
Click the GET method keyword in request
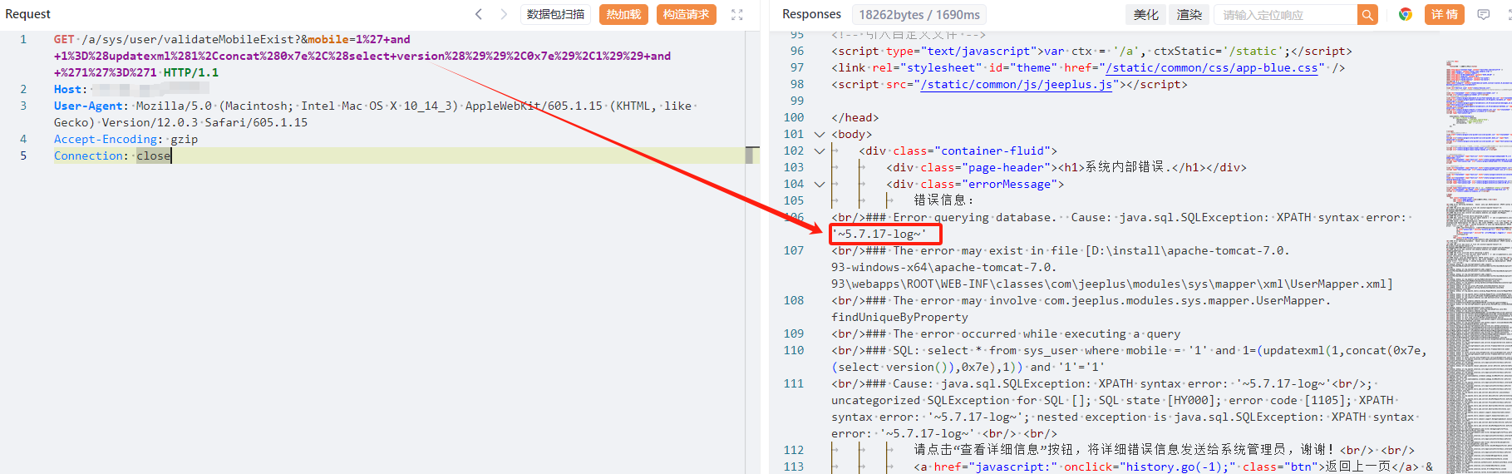coord(64,39)
